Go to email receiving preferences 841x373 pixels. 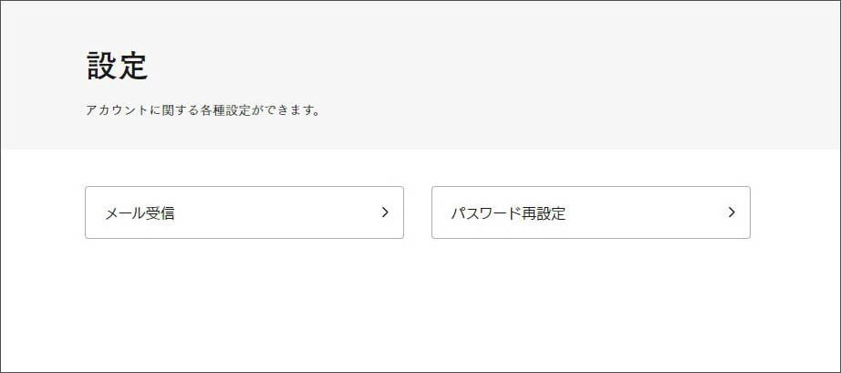244,212
